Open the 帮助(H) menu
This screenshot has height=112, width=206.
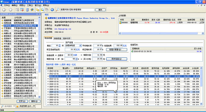tap(46, 5)
